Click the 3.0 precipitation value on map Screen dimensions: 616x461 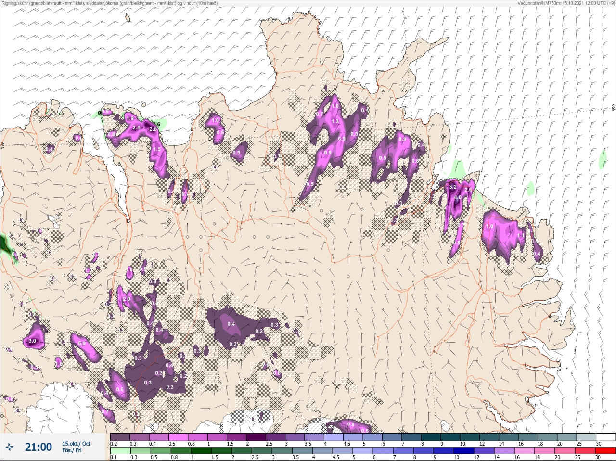point(32,341)
